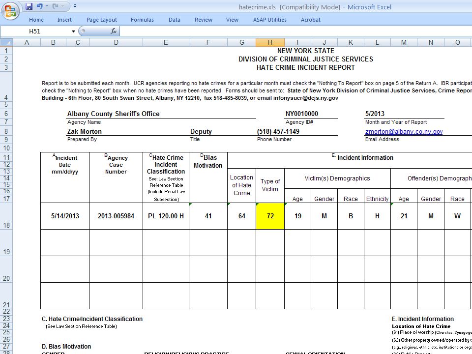Click the D. Bias Motivation heading

pyautogui.click(x=66, y=347)
